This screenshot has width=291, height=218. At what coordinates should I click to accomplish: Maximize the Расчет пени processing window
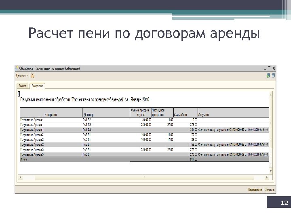269,67
